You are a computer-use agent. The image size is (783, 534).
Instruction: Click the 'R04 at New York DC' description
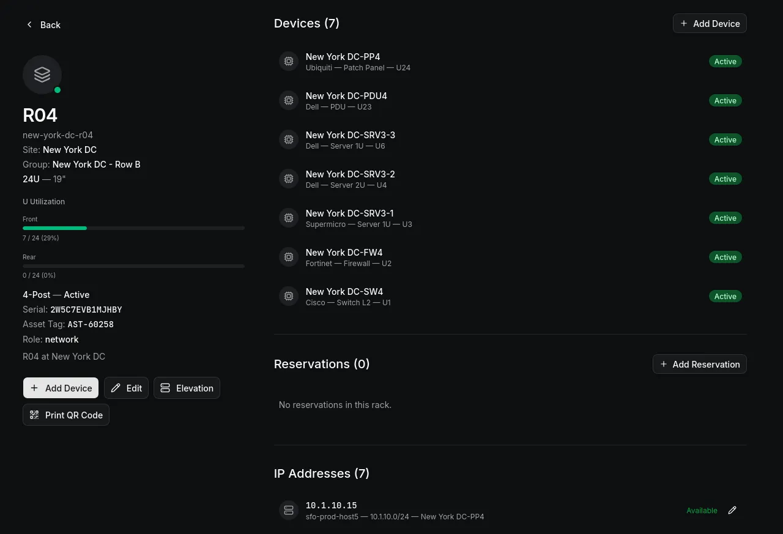click(x=64, y=356)
